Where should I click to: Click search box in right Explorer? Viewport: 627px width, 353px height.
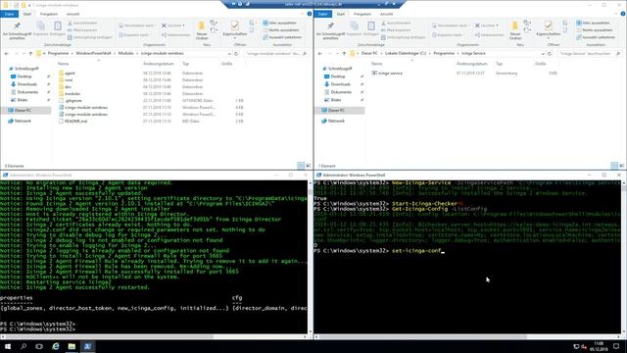pos(589,53)
